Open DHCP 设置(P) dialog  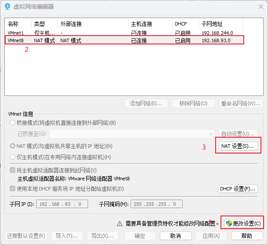[238, 189]
